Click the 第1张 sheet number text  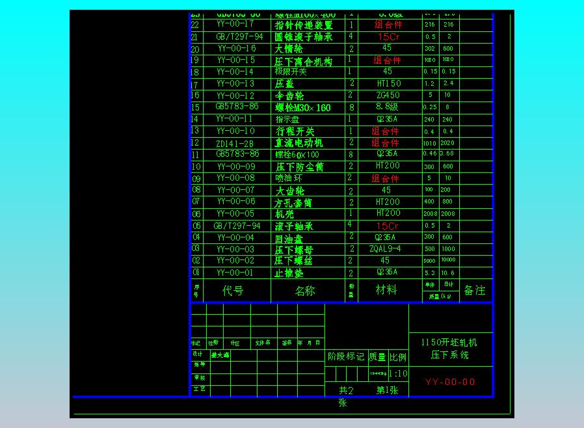tap(388, 390)
